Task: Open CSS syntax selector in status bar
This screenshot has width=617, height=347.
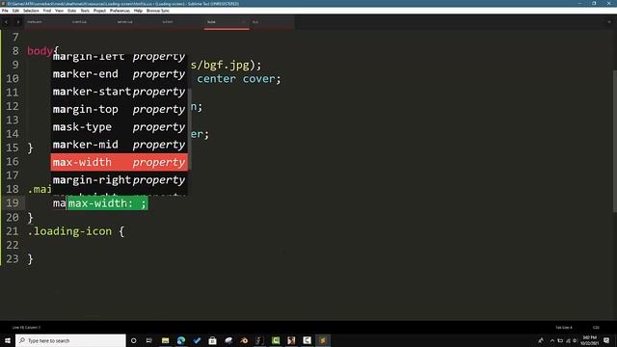Action: coord(596,328)
